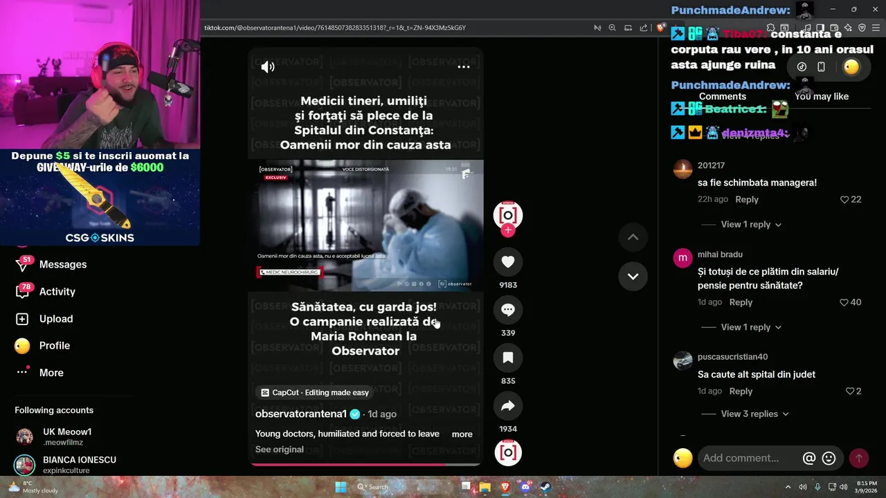Open the video's comments bubble showing 339

[x=508, y=310]
